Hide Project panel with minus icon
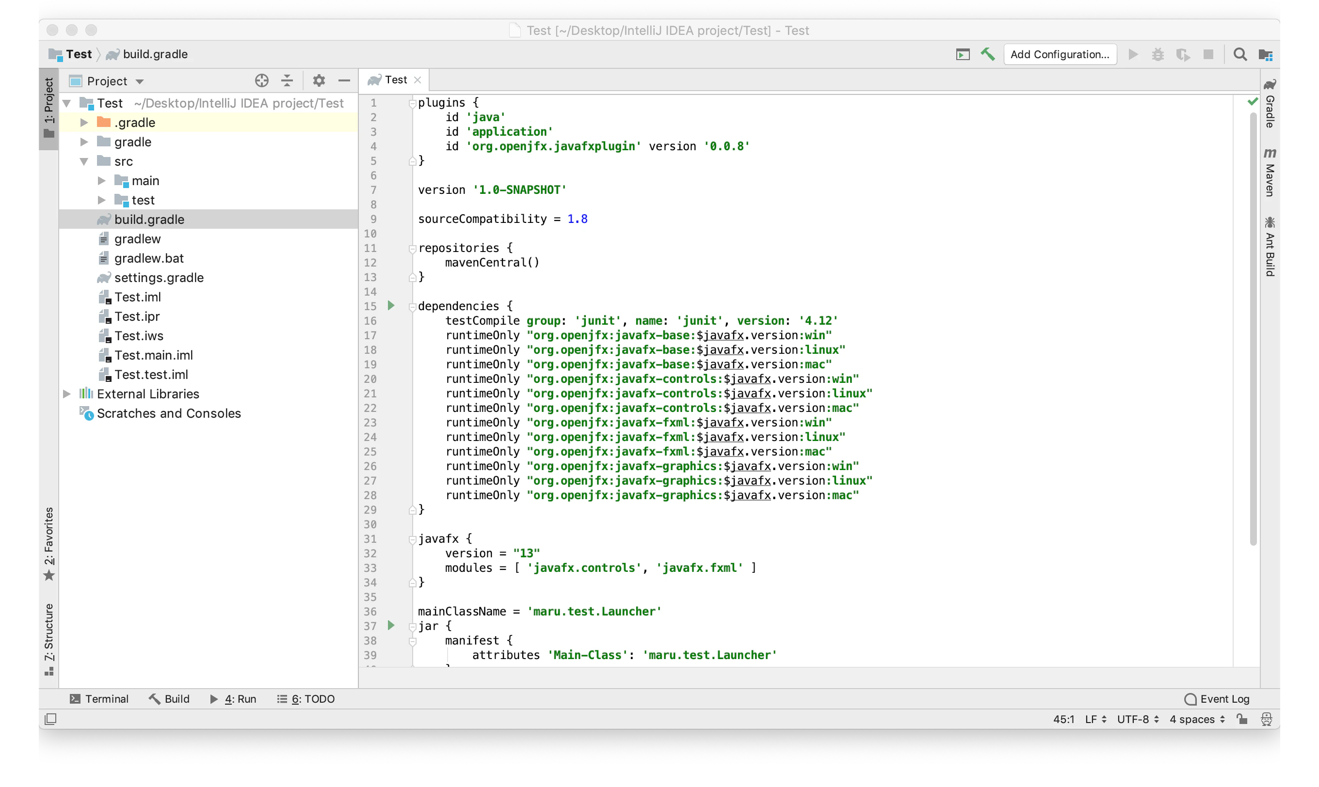1319x787 pixels. pyautogui.click(x=344, y=80)
